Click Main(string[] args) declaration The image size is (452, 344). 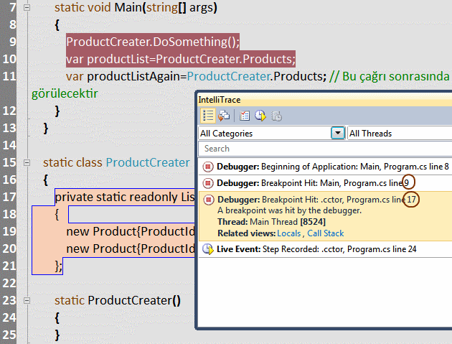[x=166, y=8]
